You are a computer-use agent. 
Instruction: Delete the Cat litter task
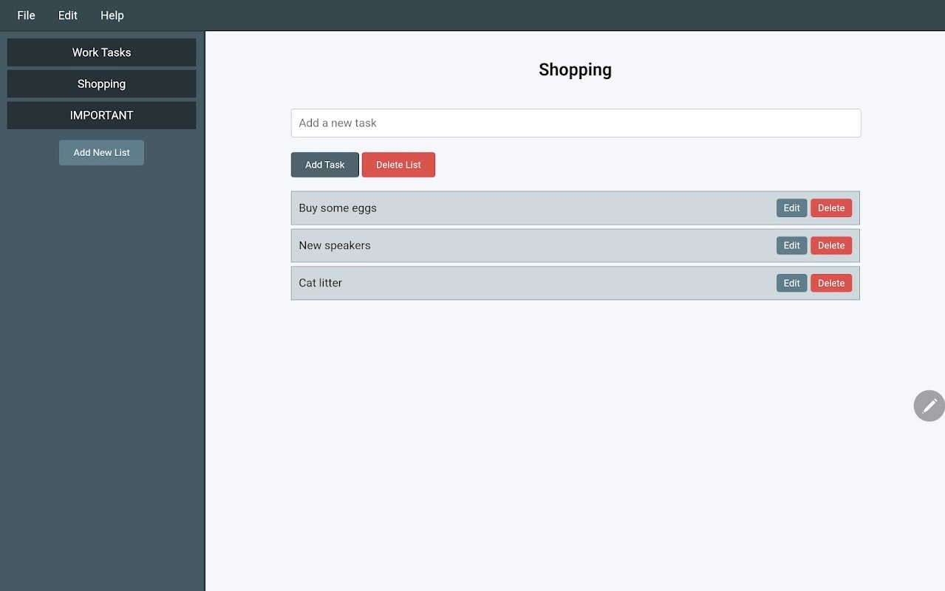(x=830, y=283)
